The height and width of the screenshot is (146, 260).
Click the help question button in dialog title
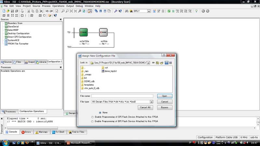click(164, 55)
